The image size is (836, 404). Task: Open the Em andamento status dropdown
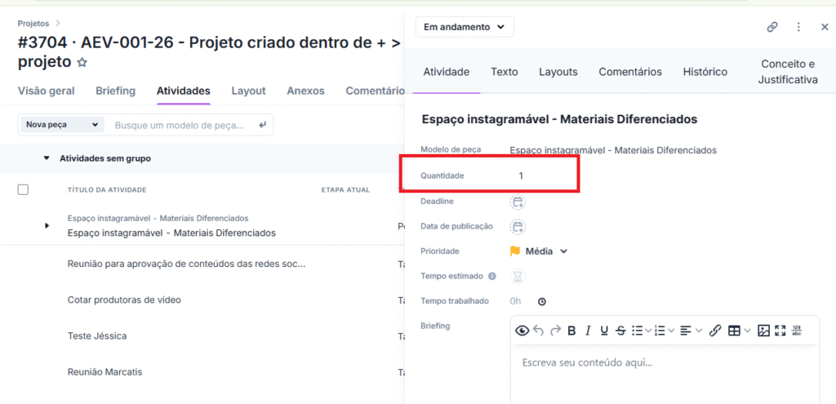pos(465,27)
